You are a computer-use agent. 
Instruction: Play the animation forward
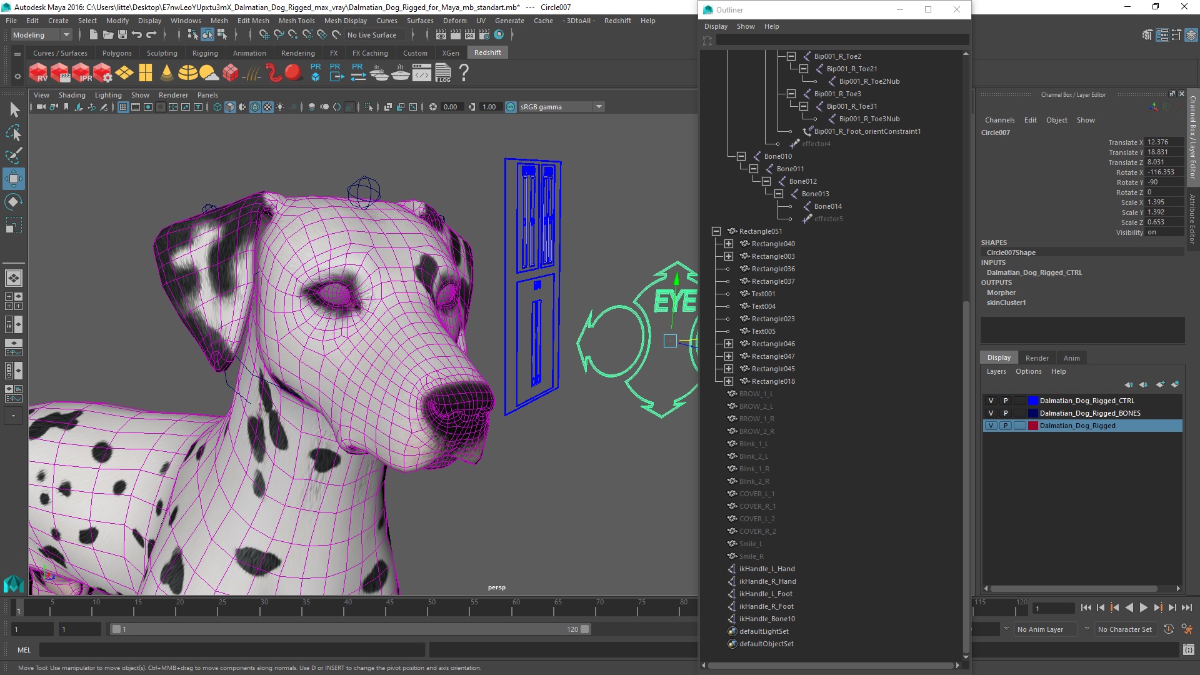point(1143,607)
